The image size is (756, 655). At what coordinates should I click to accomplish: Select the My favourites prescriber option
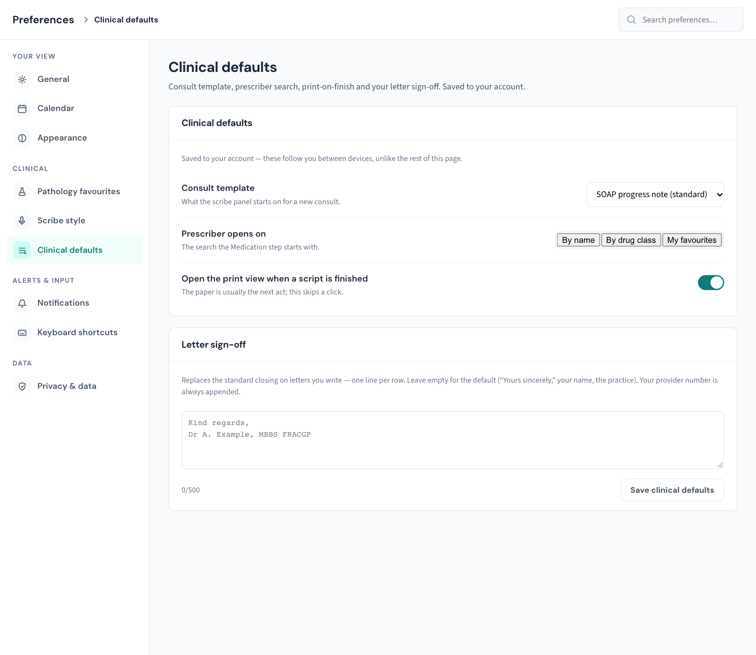point(692,240)
